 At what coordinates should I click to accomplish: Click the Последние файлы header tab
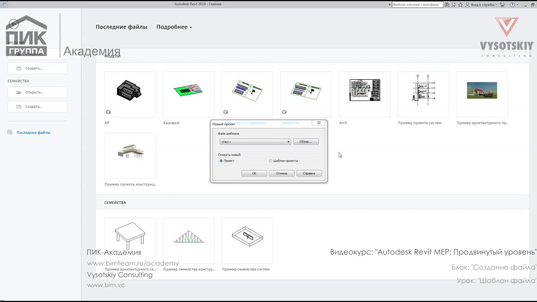tap(121, 27)
